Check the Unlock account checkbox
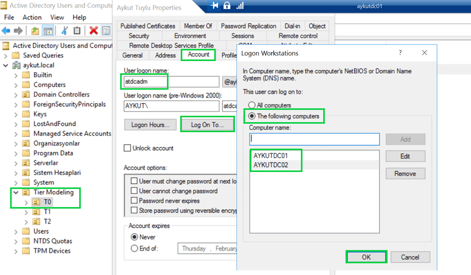 coord(128,148)
